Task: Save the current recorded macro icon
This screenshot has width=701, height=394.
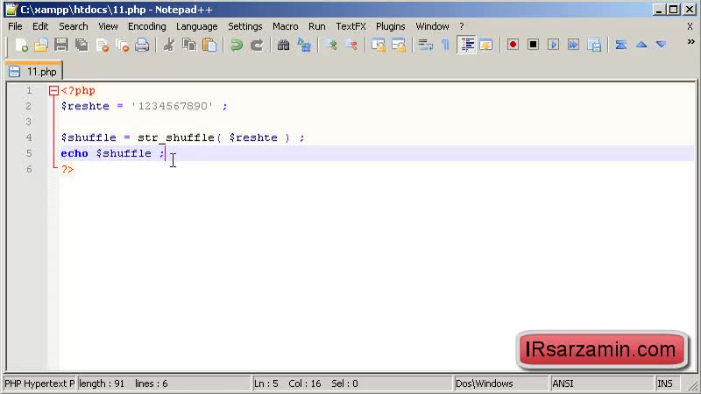Action: (x=594, y=46)
